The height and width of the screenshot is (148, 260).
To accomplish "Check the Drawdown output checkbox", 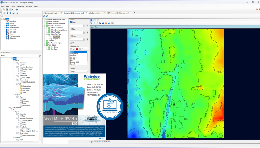I will [x=21, y=101].
